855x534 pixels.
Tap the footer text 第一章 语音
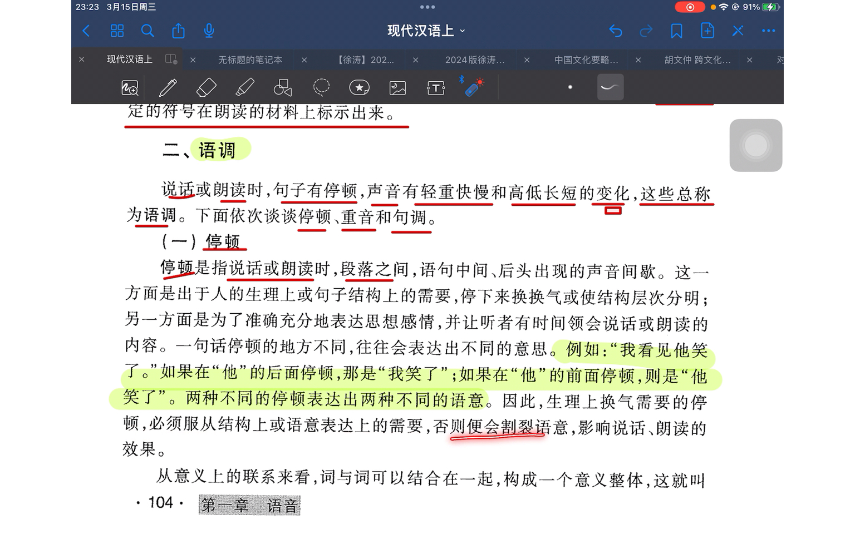tap(249, 505)
